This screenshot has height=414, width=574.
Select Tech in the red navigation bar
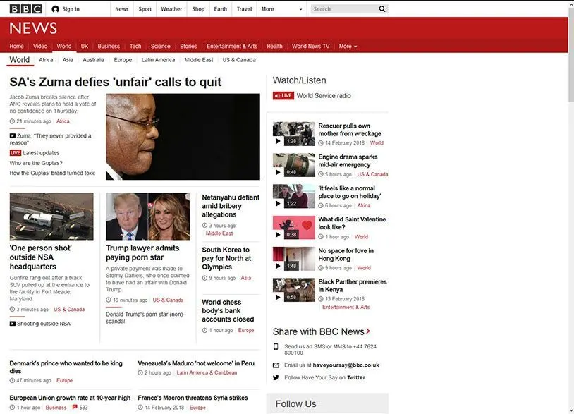click(135, 46)
